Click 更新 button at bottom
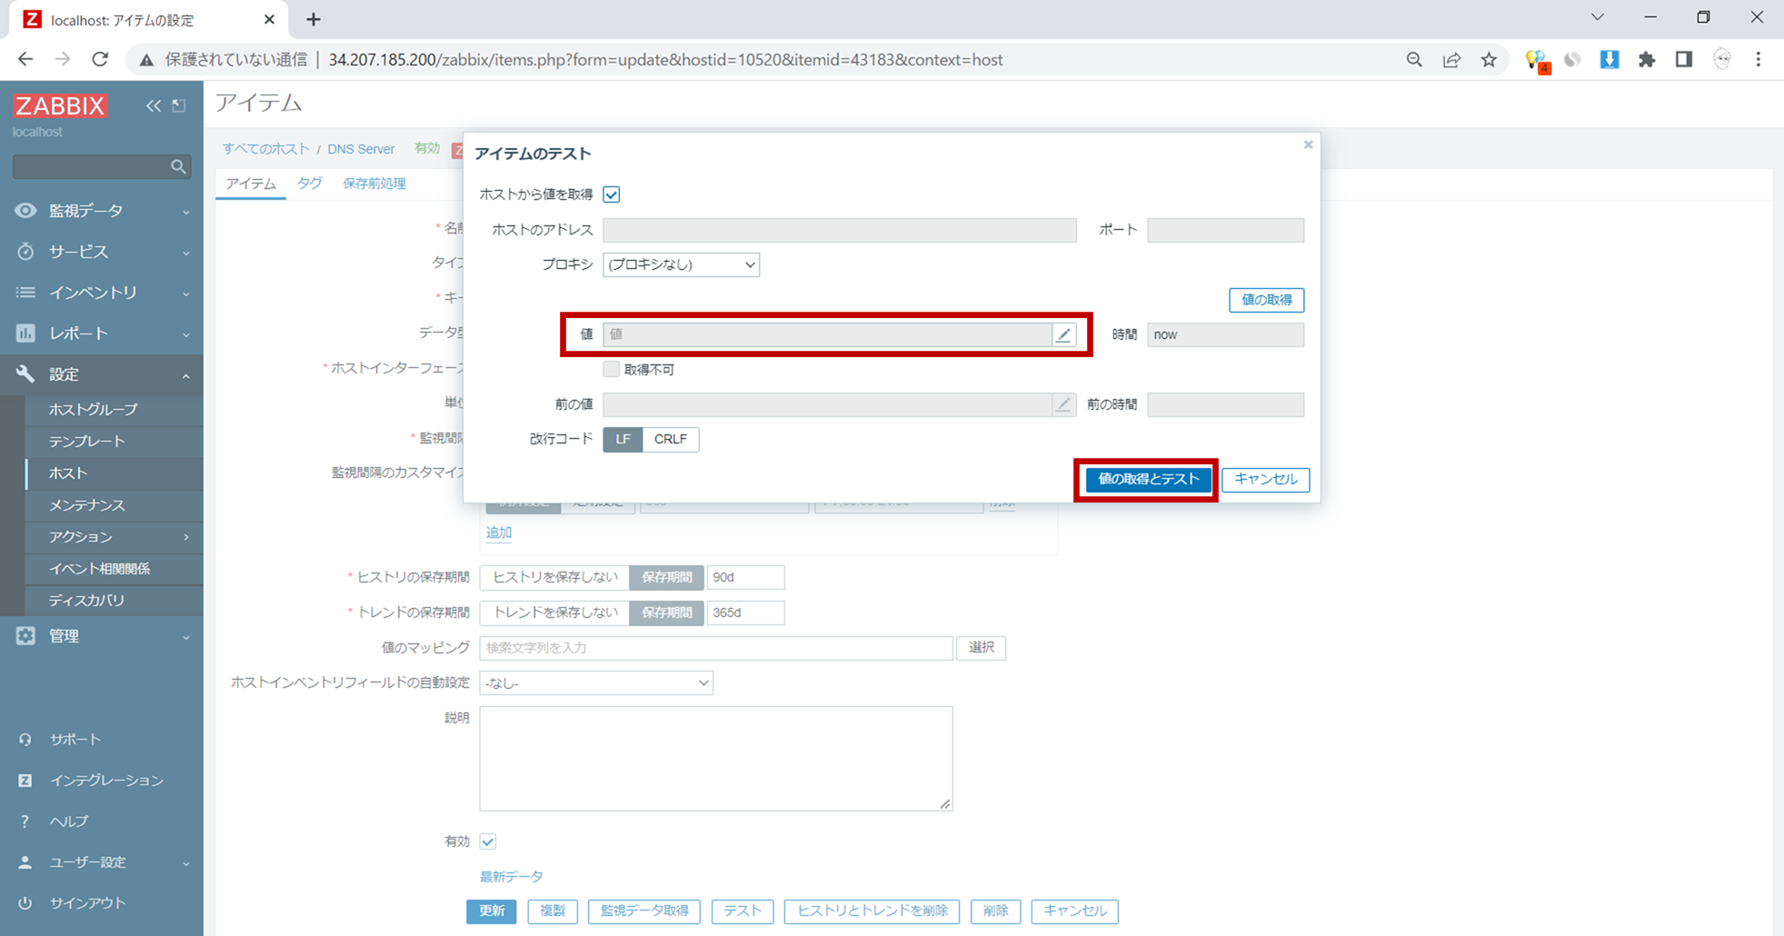 pos(492,911)
